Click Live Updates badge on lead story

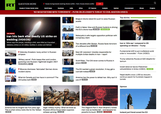pos(11,33)
